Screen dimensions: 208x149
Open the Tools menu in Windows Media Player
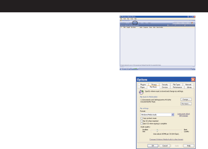[132, 19]
